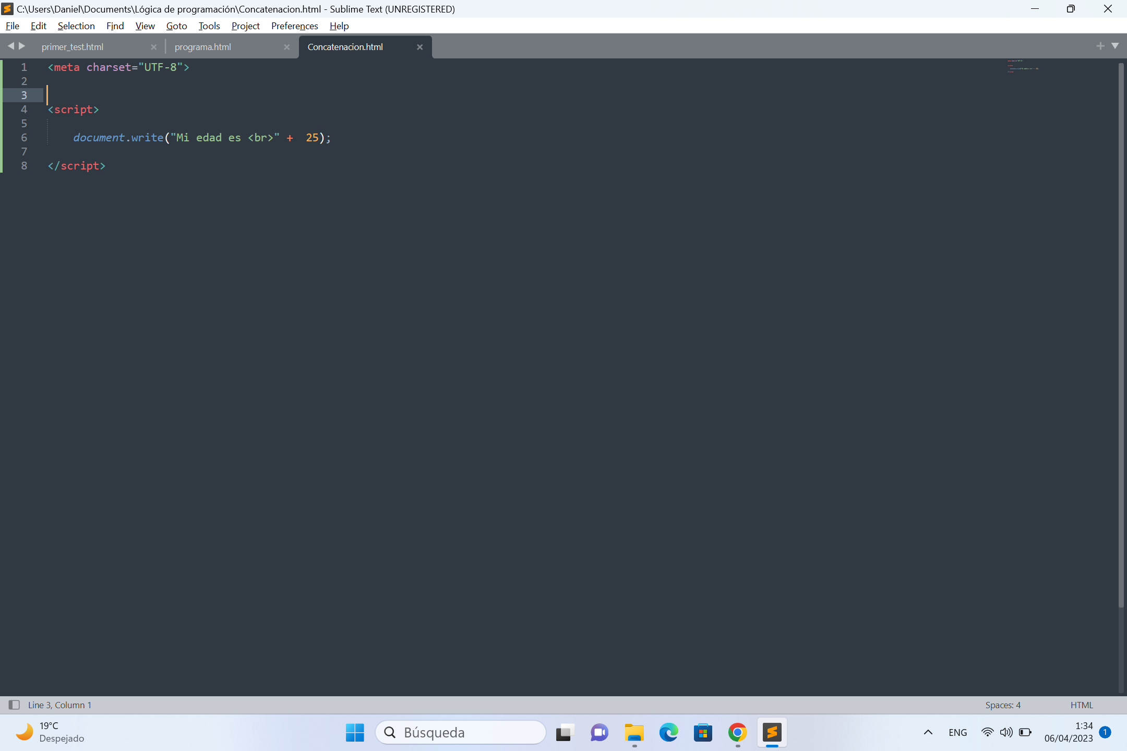Image resolution: width=1127 pixels, height=751 pixels.
Task: Open the View menu
Action: pyautogui.click(x=145, y=26)
